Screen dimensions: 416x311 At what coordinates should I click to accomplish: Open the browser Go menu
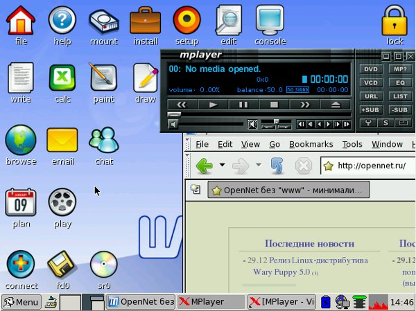click(x=275, y=144)
